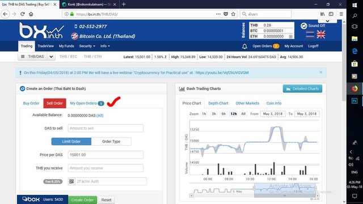363x204 pixels.
Task: Click the Price per DAS field
Action: click(105, 155)
